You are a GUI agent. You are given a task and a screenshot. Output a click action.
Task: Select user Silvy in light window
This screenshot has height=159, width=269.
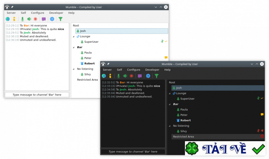(x=87, y=74)
